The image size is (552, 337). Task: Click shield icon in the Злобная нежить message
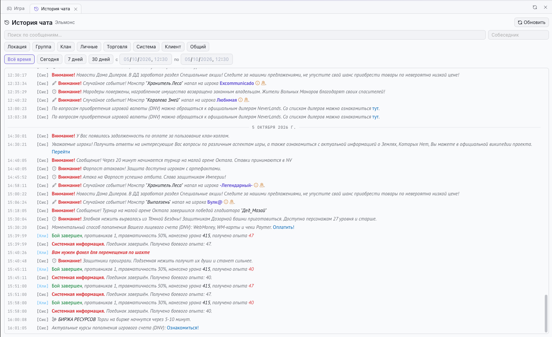54,219
